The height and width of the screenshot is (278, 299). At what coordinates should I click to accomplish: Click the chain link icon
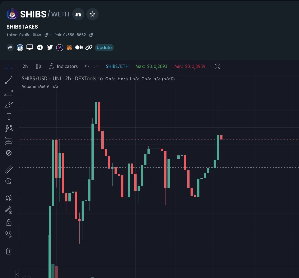click(89, 47)
